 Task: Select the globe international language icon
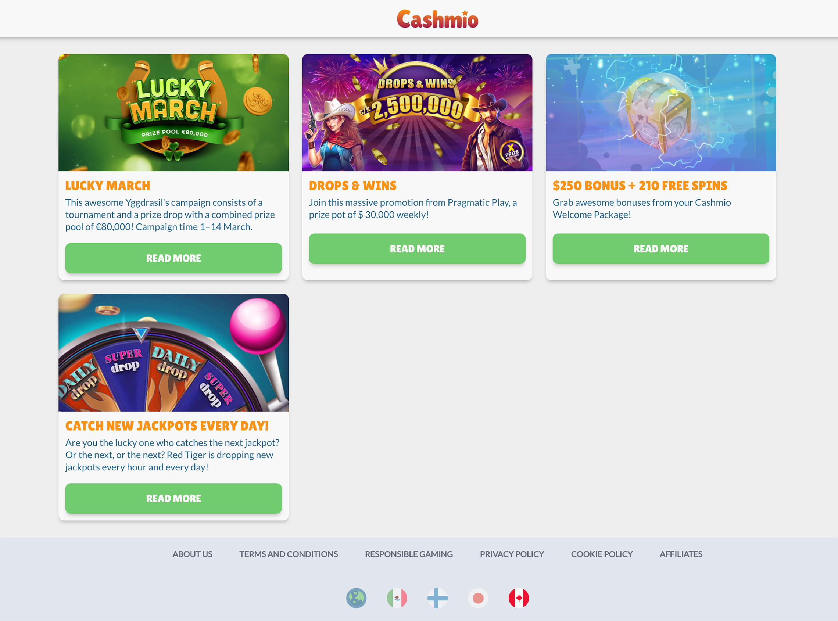(x=356, y=598)
